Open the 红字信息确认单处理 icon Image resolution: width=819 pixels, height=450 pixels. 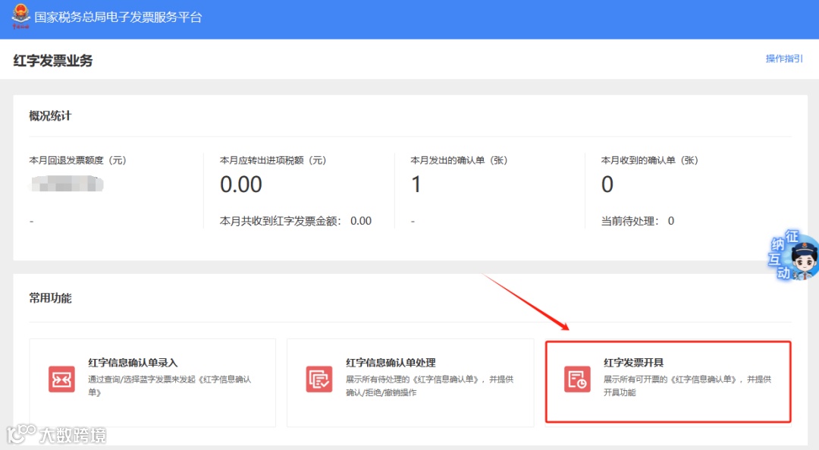click(x=319, y=379)
